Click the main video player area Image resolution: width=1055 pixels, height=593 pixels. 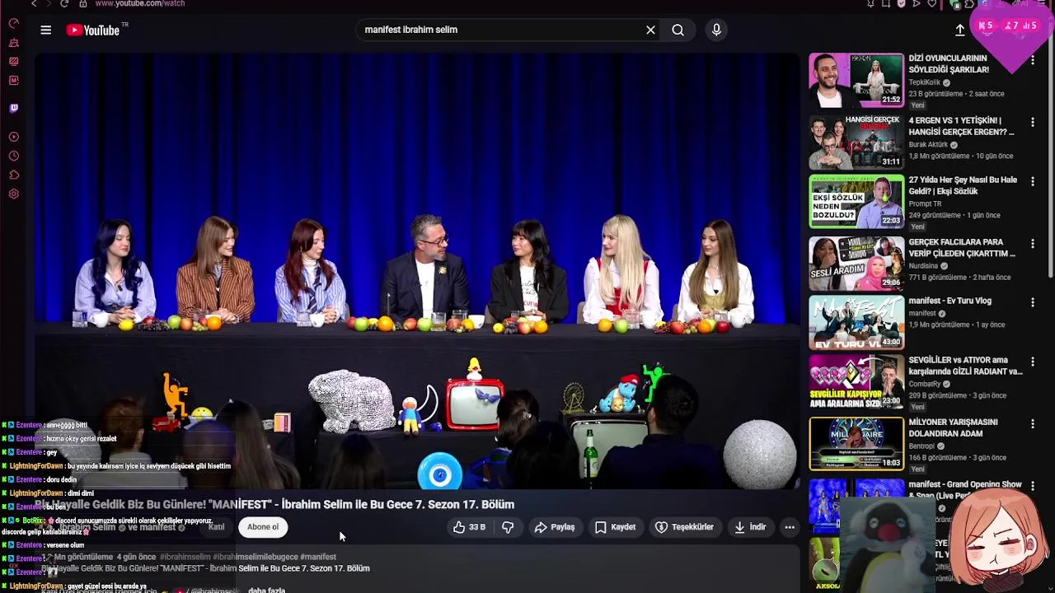417,271
